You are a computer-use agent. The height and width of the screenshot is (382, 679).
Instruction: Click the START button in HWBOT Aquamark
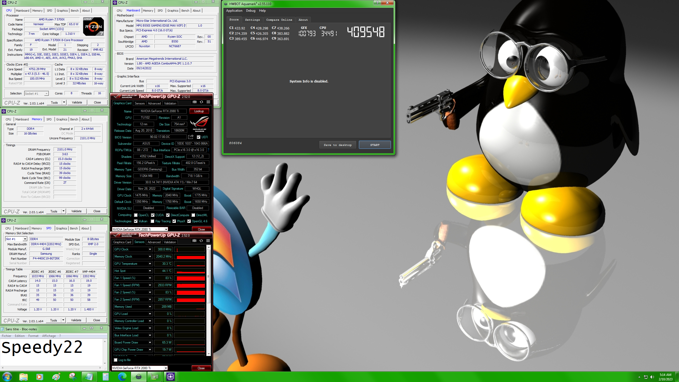[375, 145]
